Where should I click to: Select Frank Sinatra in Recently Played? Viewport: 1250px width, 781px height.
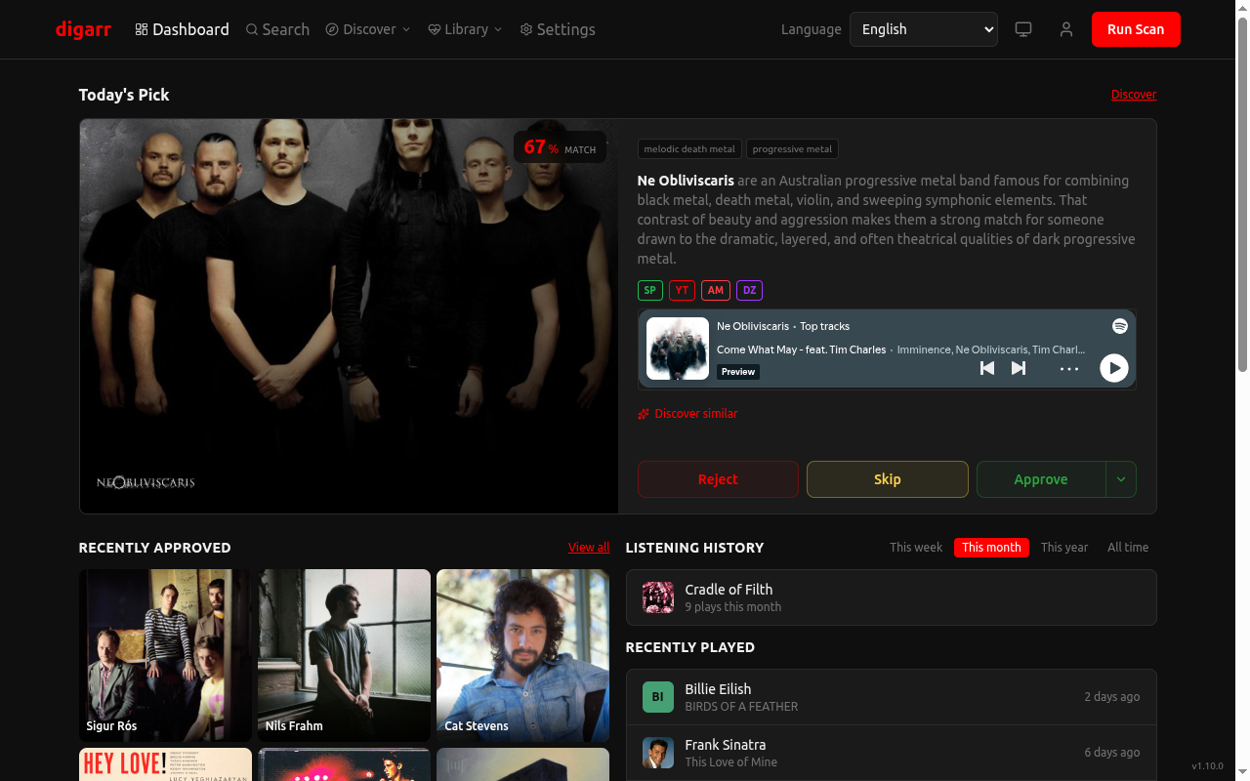(891, 753)
